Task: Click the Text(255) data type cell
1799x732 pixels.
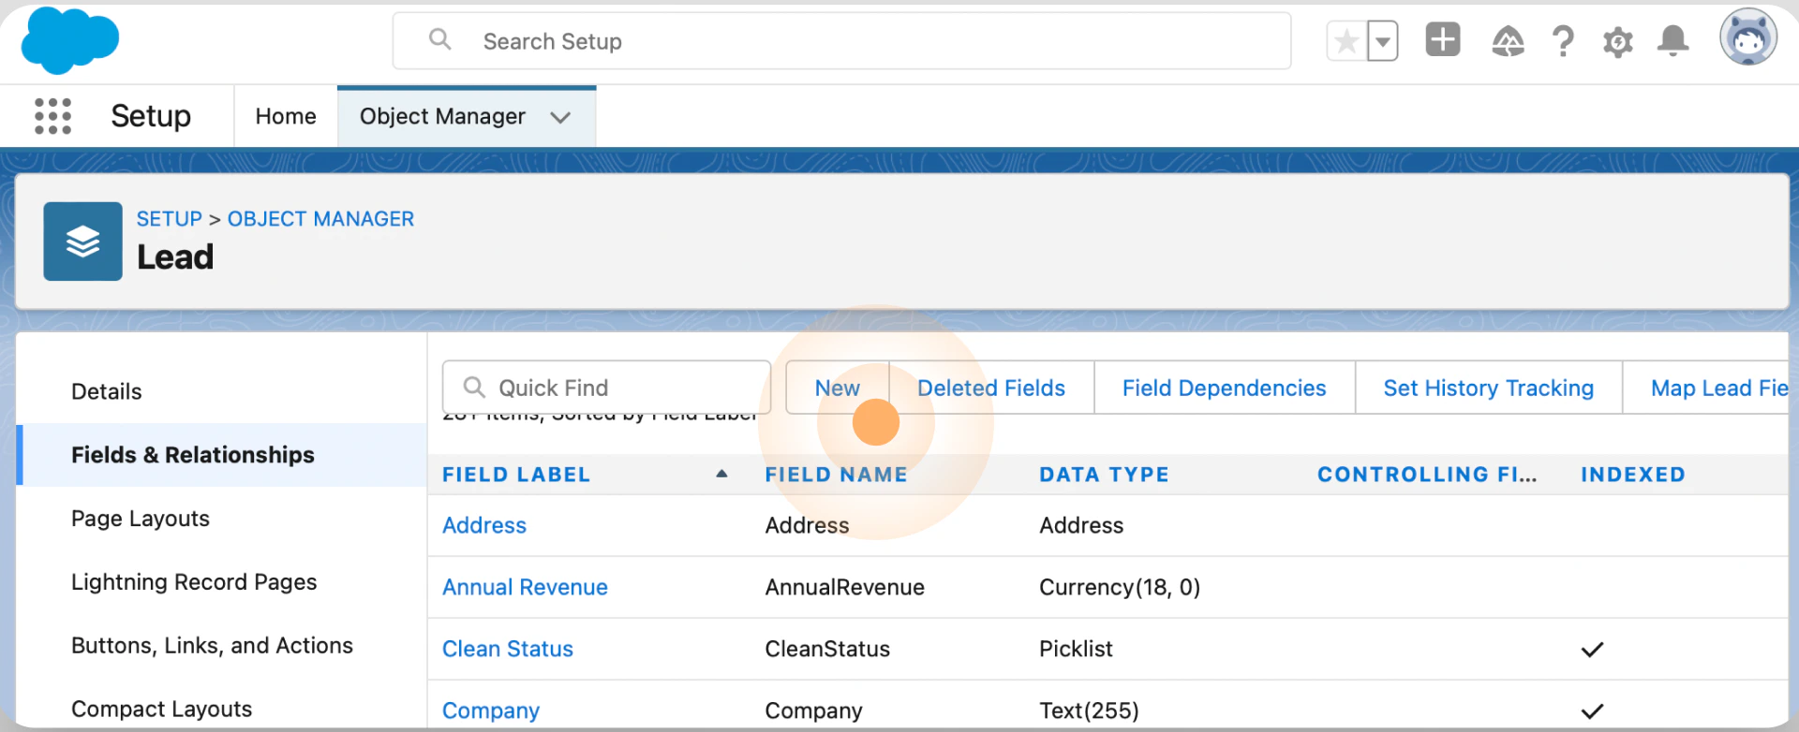Action: [1089, 710]
